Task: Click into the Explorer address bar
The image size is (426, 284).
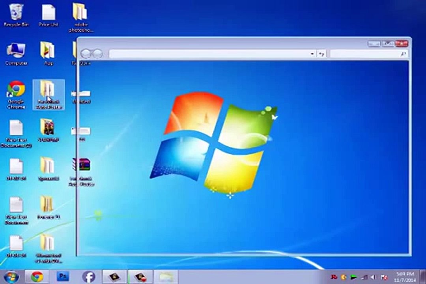Action: point(209,54)
